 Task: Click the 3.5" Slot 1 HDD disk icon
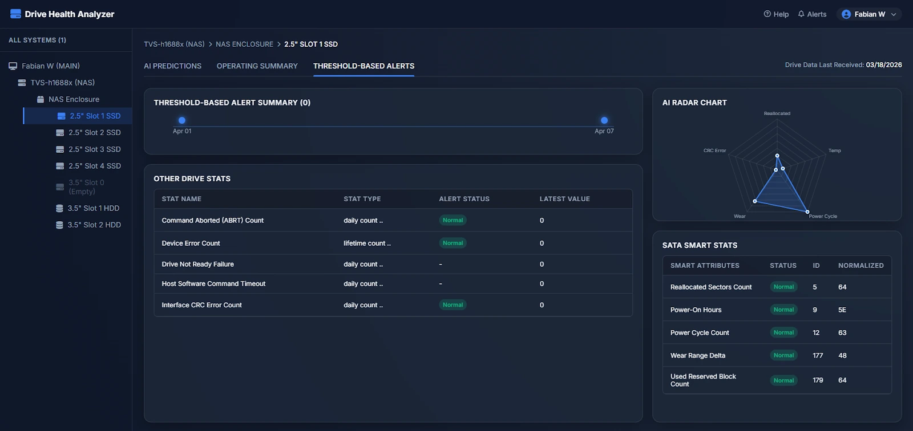point(59,209)
